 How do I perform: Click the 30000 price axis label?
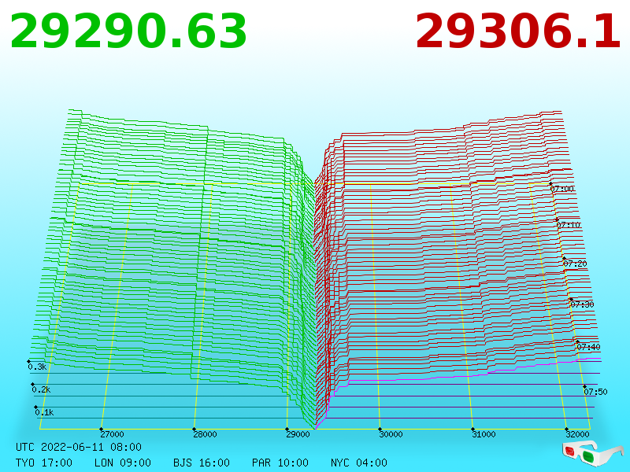coord(391,434)
